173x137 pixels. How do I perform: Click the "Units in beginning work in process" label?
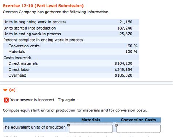(x=35, y=22)
